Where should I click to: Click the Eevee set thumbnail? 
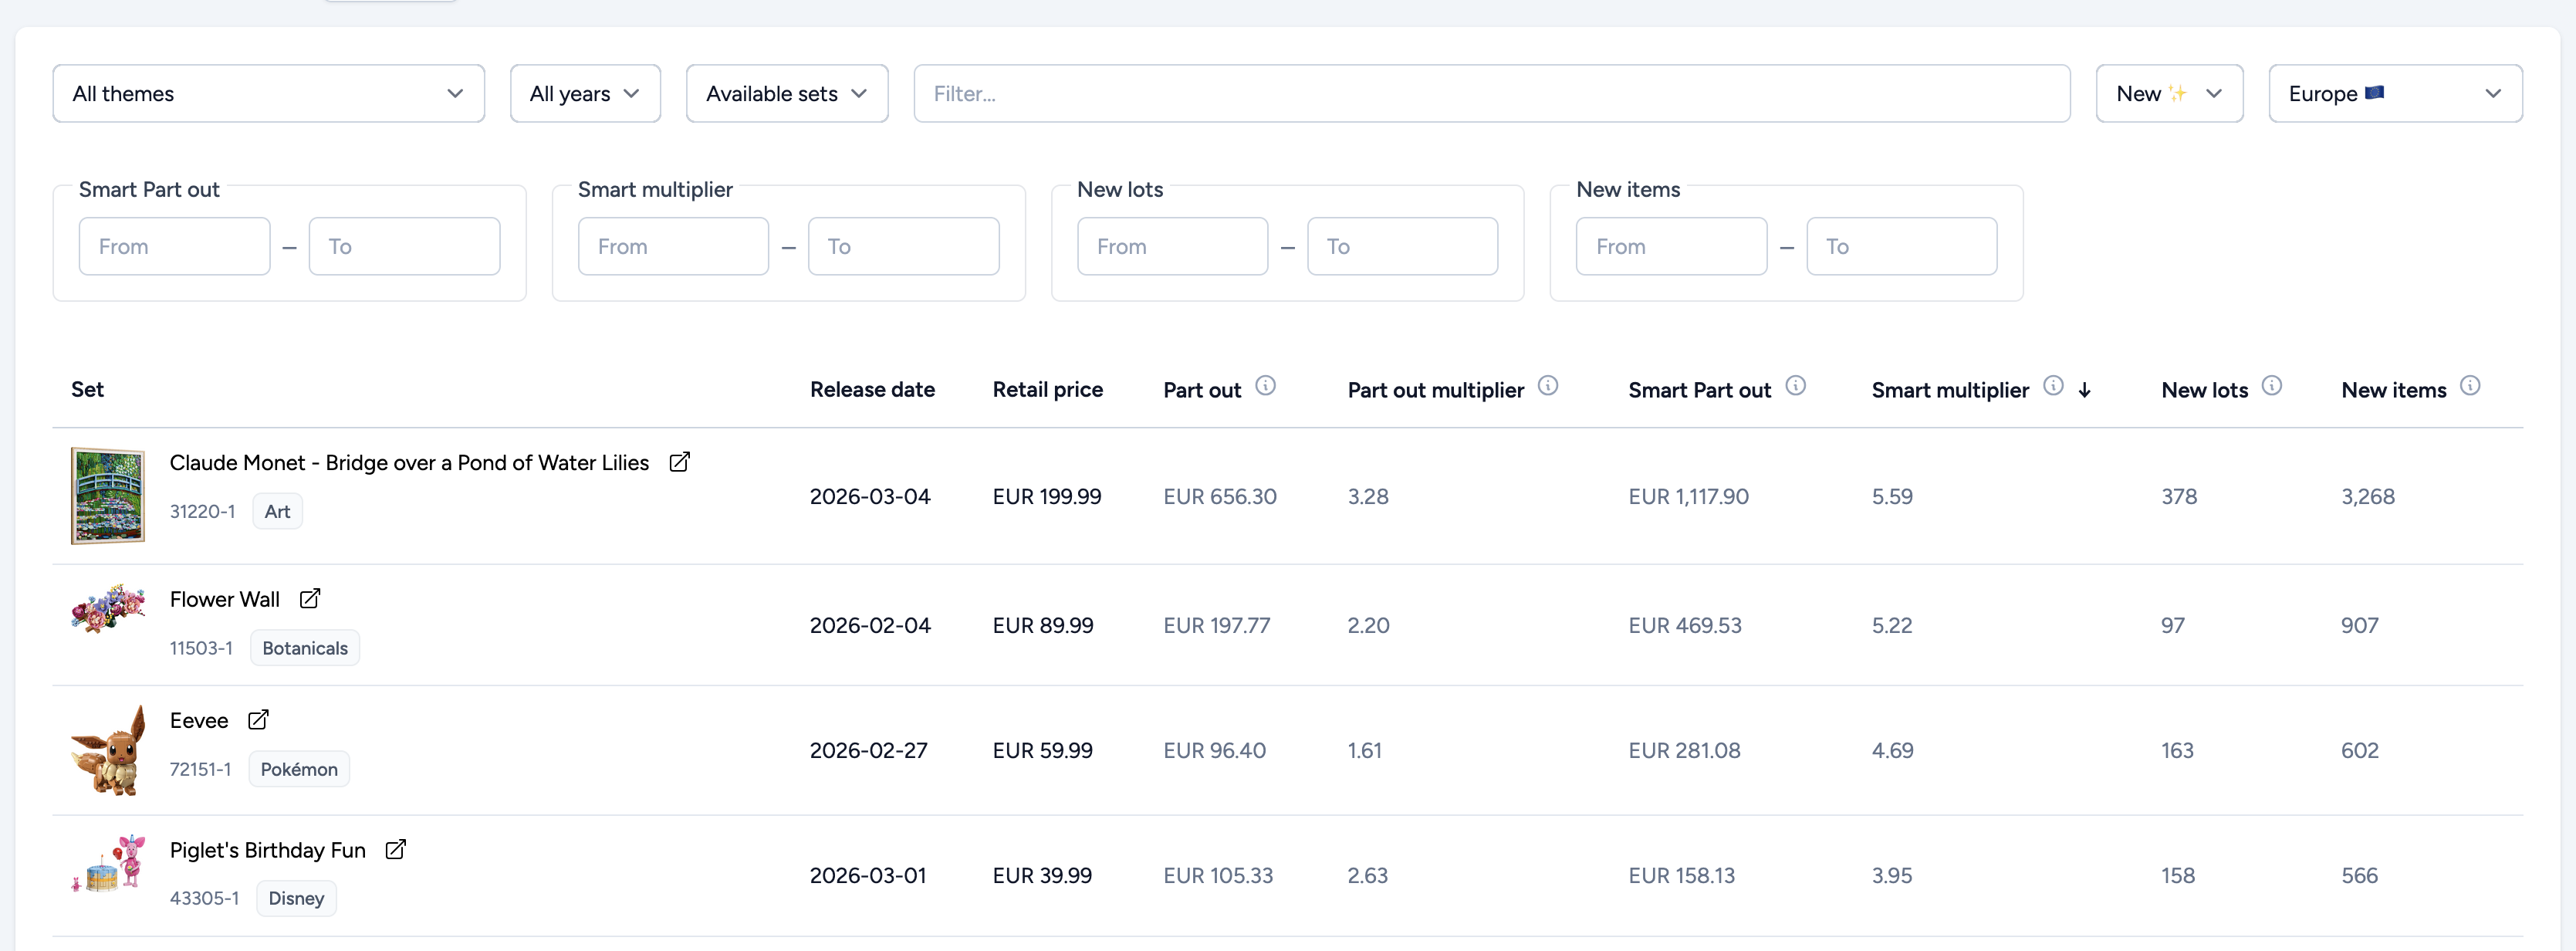(108, 750)
